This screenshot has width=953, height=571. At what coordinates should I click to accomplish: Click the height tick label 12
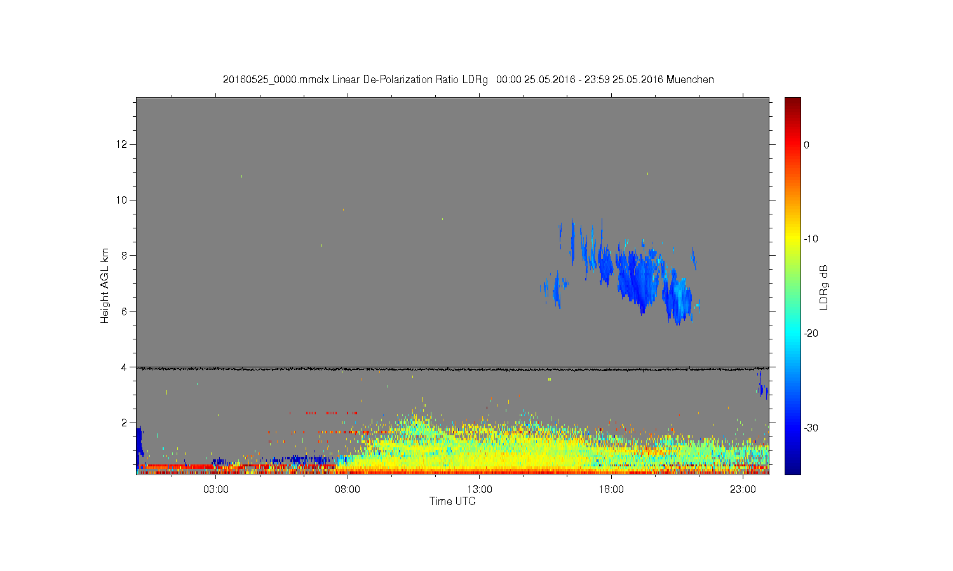[x=123, y=145]
